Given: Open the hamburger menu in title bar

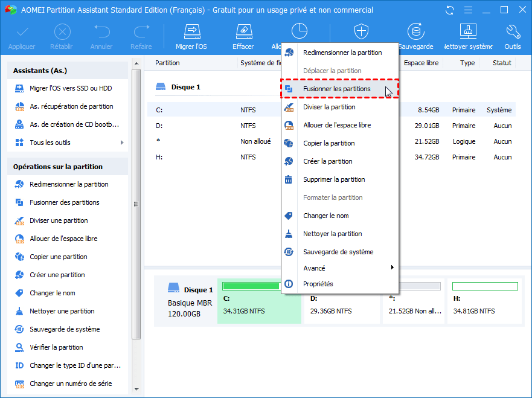Looking at the screenshot, I should click(468, 10).
